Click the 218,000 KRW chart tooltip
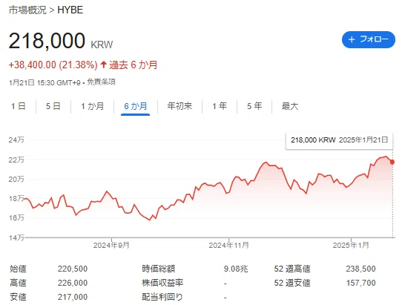 [x=339, y=140]
